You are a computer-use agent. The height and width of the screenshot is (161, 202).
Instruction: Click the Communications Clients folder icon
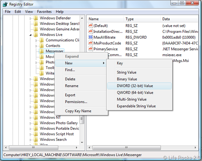(x=42, y=40)
